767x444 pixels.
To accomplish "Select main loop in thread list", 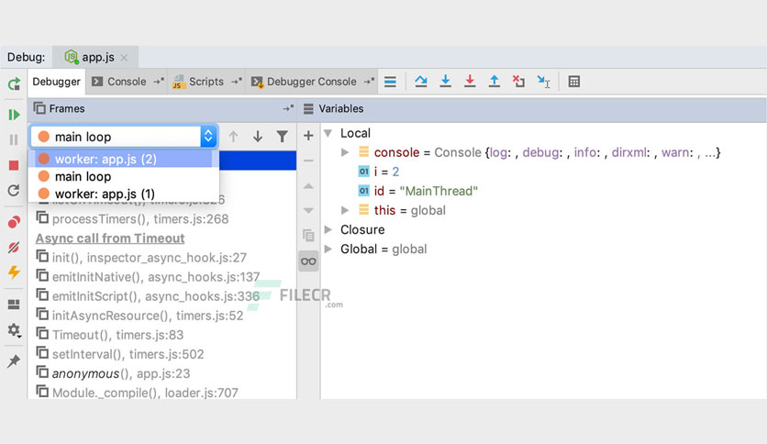I will (124, 176).
